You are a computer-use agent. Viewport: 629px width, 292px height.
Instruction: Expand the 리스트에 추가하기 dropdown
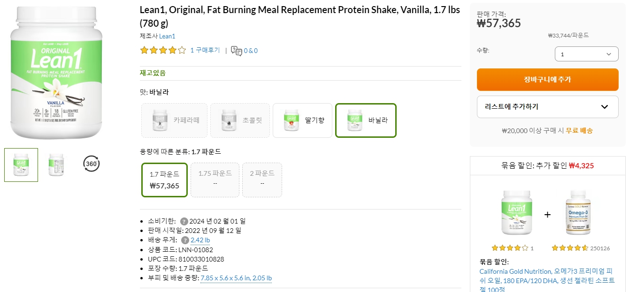tap(547, 107)
